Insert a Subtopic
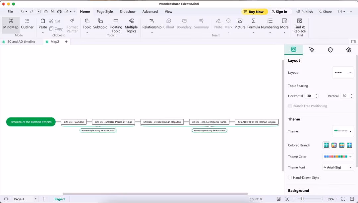358x203 pixels. [100, 24]
